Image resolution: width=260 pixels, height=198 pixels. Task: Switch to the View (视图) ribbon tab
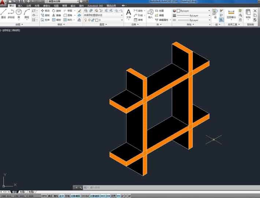56,6
